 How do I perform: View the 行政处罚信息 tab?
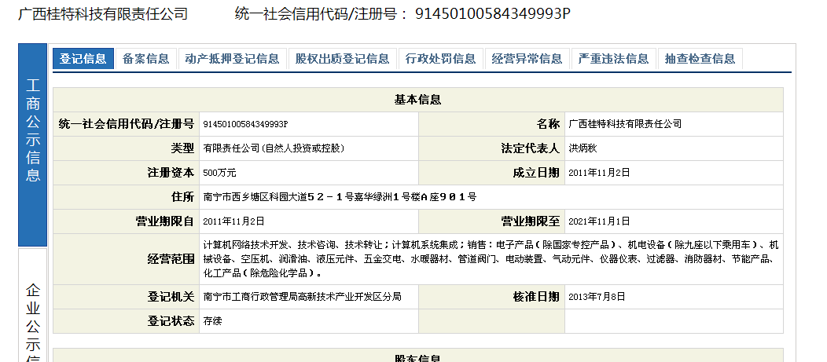point(440,59)
